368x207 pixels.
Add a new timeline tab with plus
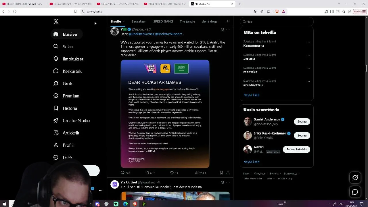coord(227,21)
